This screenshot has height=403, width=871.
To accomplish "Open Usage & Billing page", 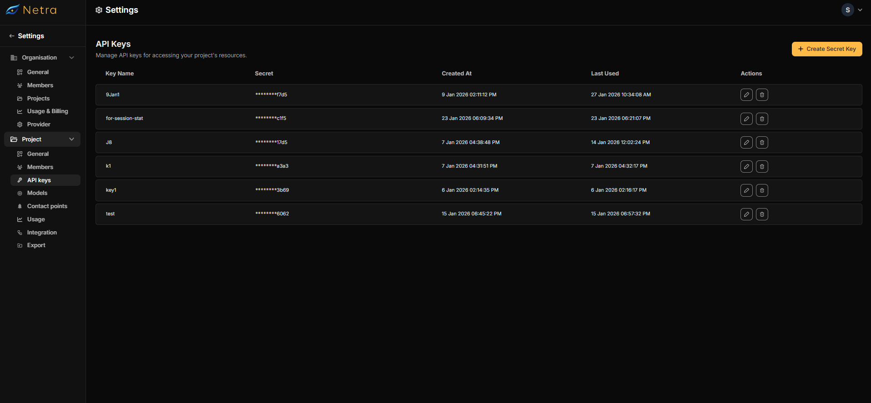I will click(x=47, y=111).
